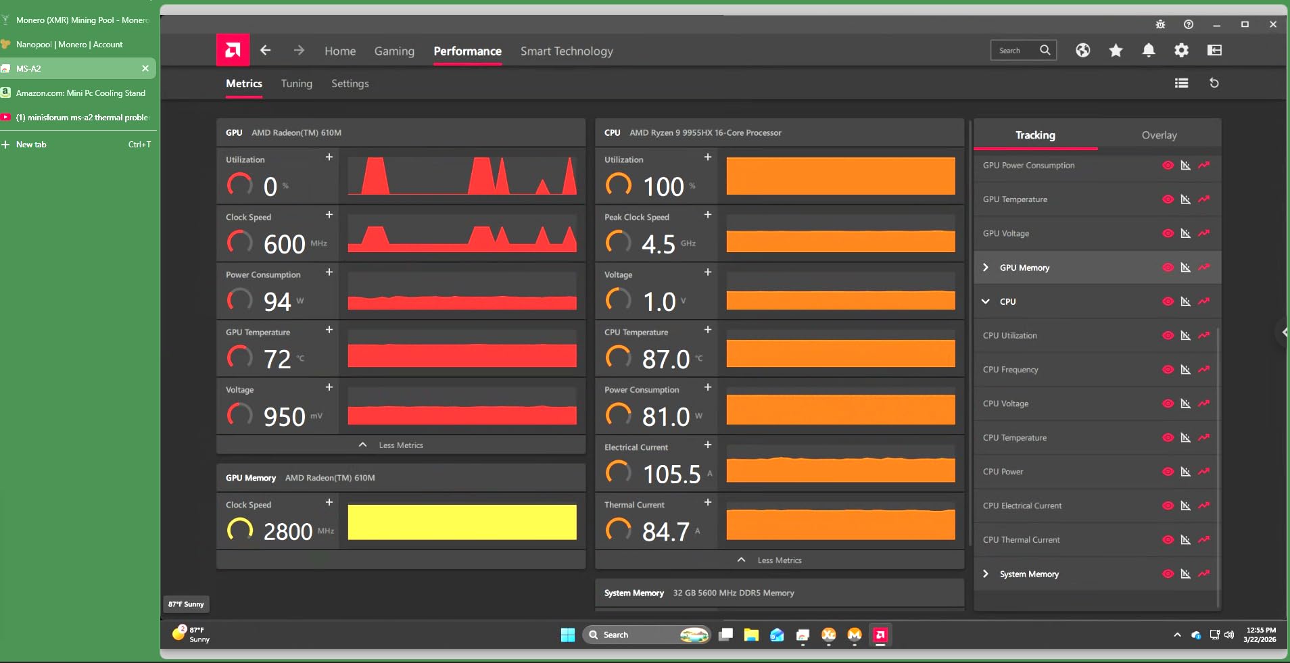Collapse the CPU tracking group chevron
Screen dimensions: 1290x663
pos(986,301)
